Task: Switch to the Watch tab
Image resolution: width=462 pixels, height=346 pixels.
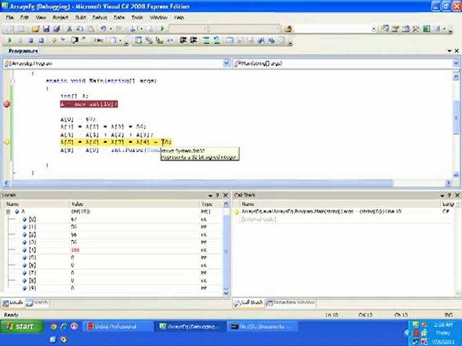Action: [x=37, y=303]
